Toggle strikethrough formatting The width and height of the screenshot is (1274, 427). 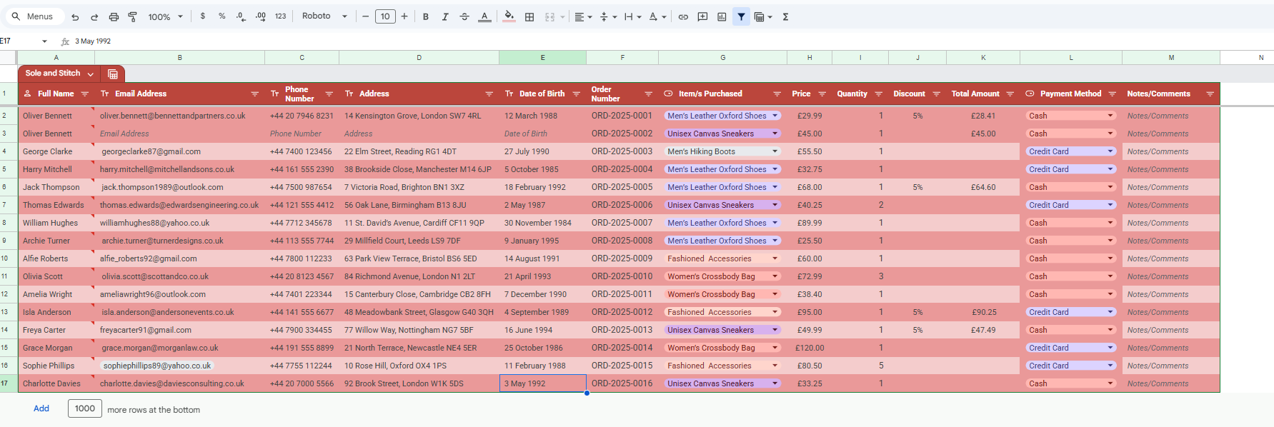click(x=464, y=16)
